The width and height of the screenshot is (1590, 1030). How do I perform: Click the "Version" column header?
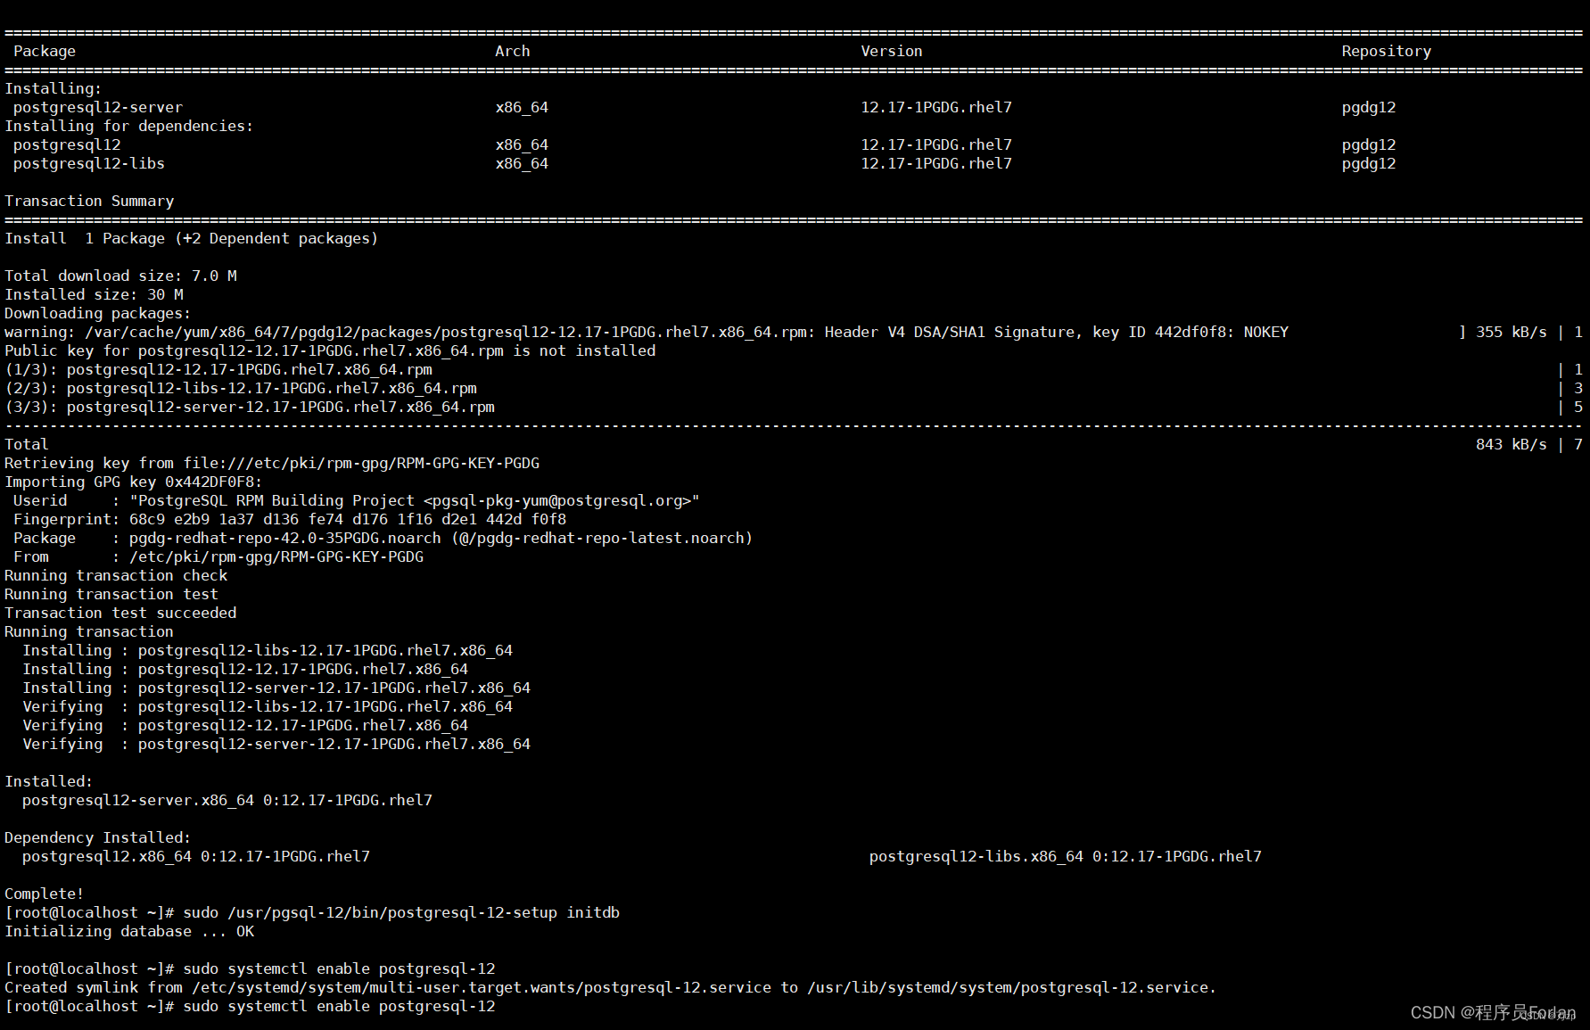[x=892, y=51]
